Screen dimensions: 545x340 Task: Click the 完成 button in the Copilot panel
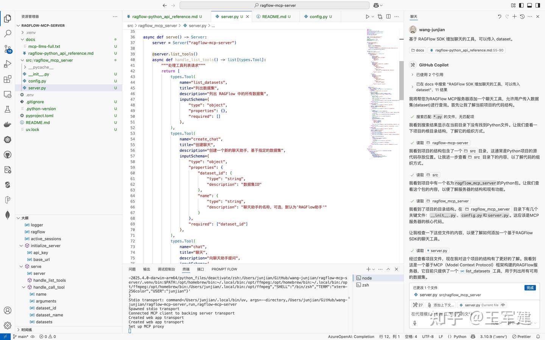[x=530, y=287]
